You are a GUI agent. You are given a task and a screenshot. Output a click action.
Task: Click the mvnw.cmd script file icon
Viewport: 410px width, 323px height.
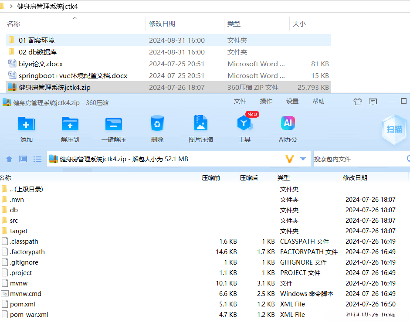coord(5,293)
